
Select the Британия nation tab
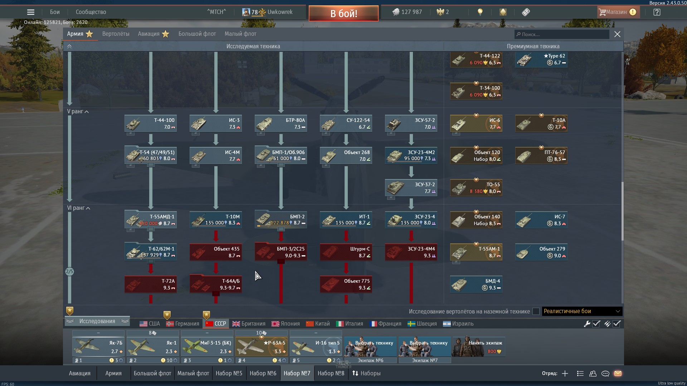point(249,324)
